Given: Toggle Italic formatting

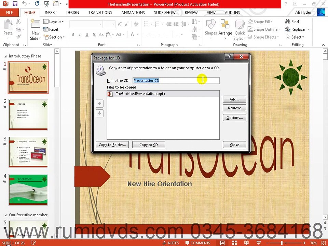Looking at the screenshot, I should (80, 34).
